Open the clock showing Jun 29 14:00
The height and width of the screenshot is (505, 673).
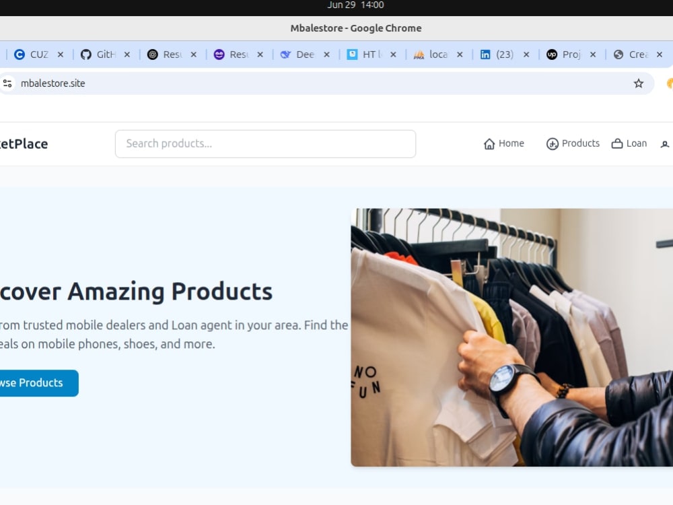[355, 5]
